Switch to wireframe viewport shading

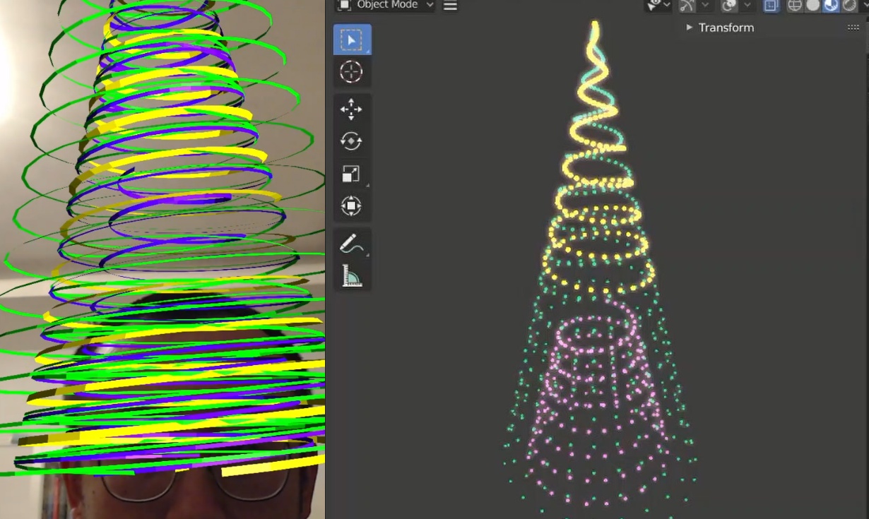(795, 5)
